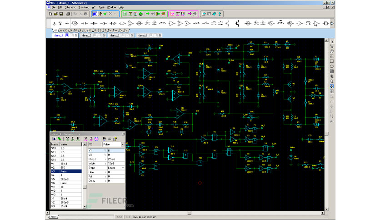Close the Components panel

tap(123, 134)
